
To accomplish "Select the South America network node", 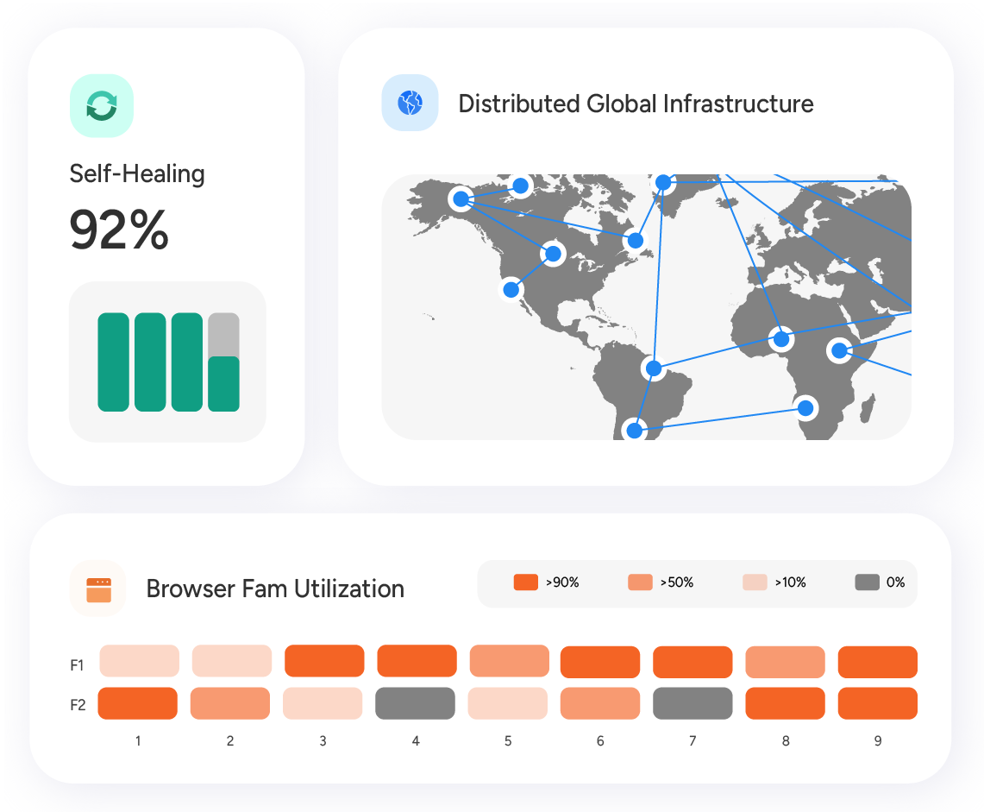I will click(653, 368).
